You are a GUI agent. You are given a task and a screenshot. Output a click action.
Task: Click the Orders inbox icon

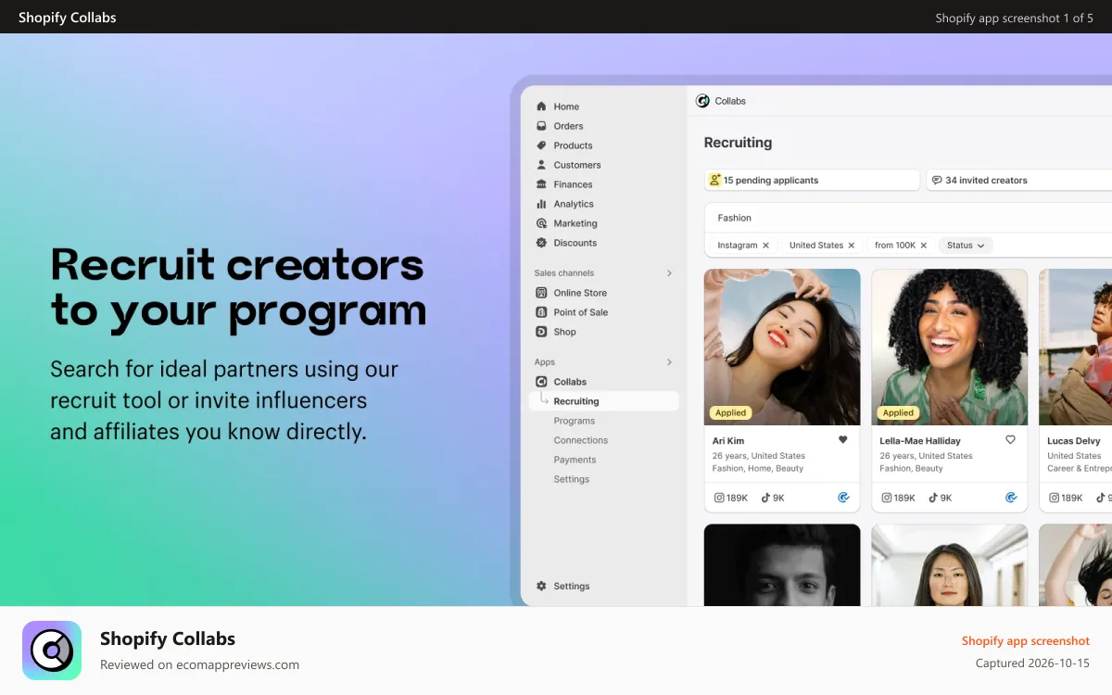(x=541, y=126)
